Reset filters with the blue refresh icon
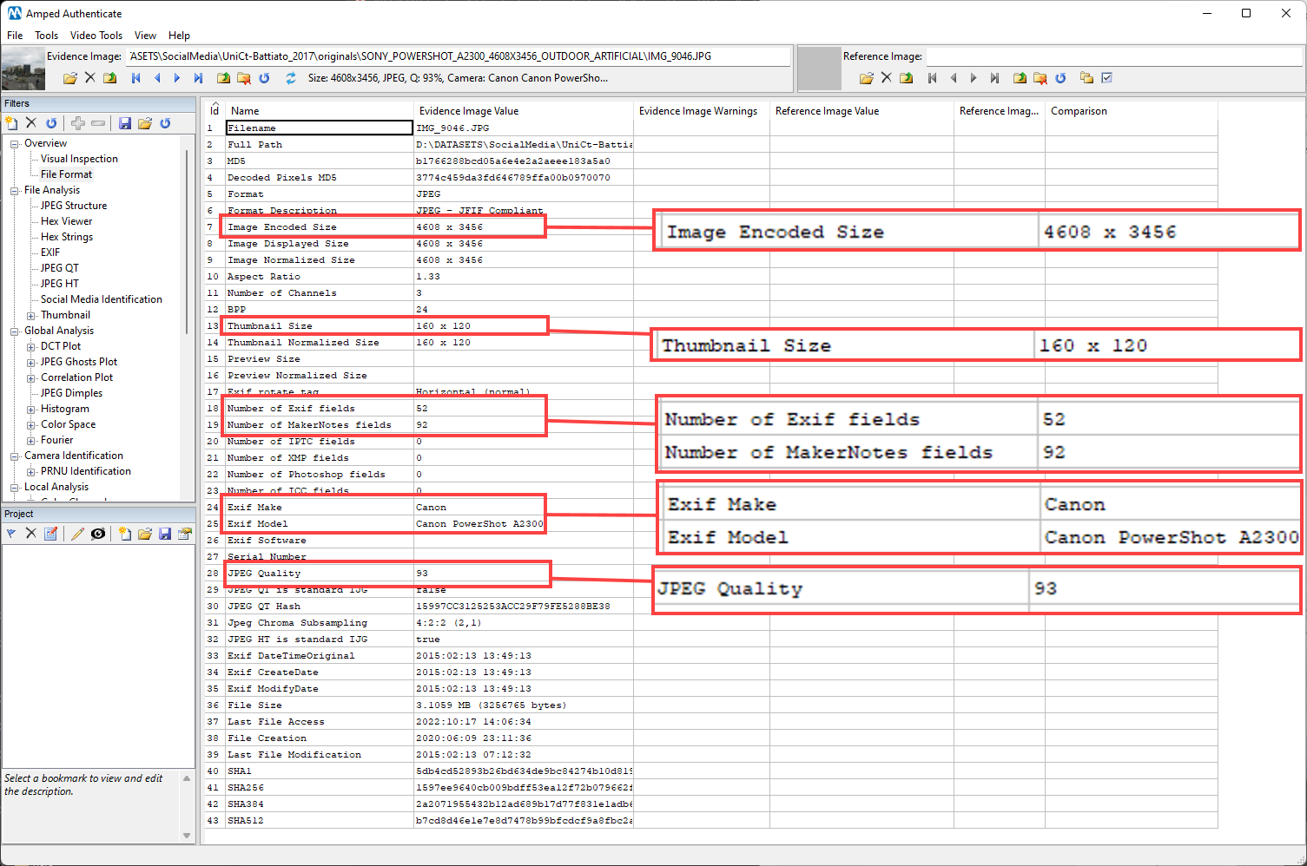Viewport: 1307px width, 866px height. (x=165, y=123)
